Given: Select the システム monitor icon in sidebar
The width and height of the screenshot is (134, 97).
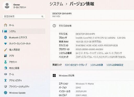Looking at the screenshot, I should [x=5, y=31].
